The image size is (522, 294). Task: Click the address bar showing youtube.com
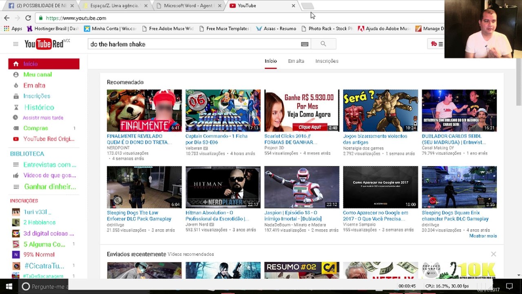[241, 18]
